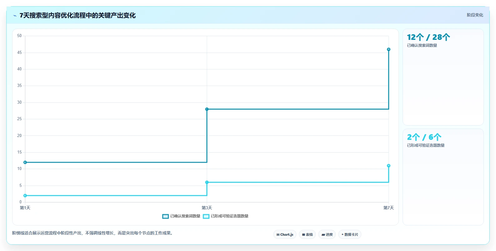Click the y-axis label 25
This screenshot has width=496, height=251.
coord(19,119)
